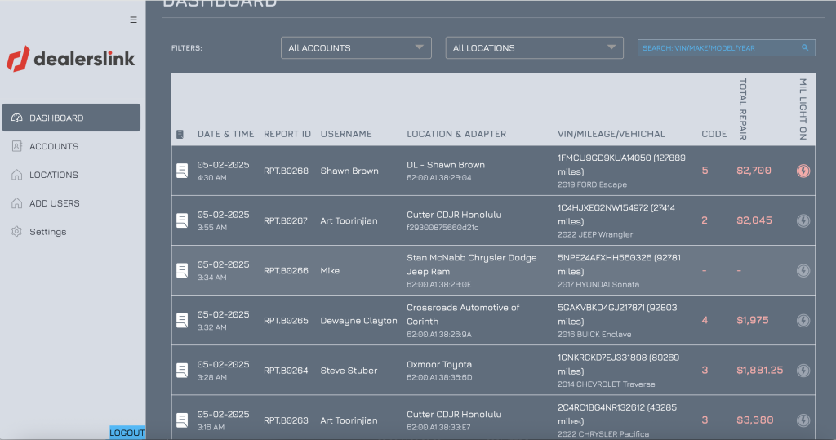Open Settings in the sidebar
Image resolution: width=836 pixels, height=440 pixels.
tap(47, 232)
